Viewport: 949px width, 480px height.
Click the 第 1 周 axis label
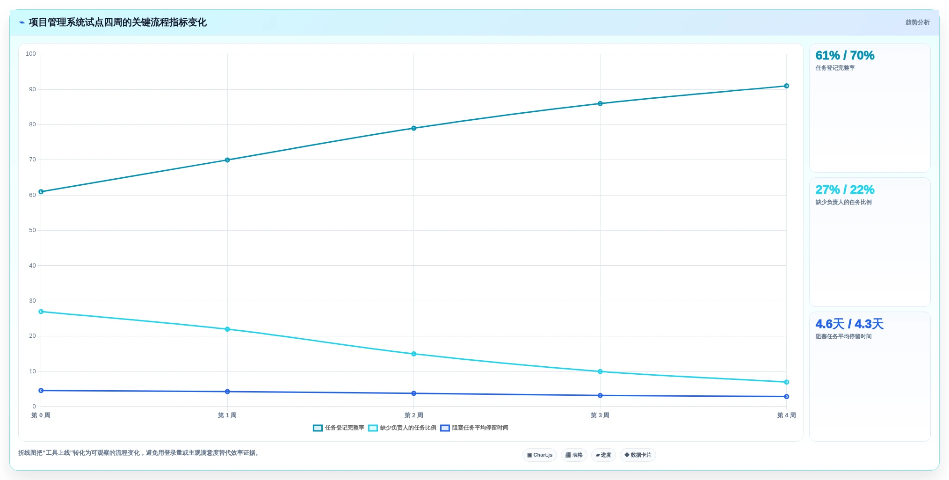tap(227, 415)
